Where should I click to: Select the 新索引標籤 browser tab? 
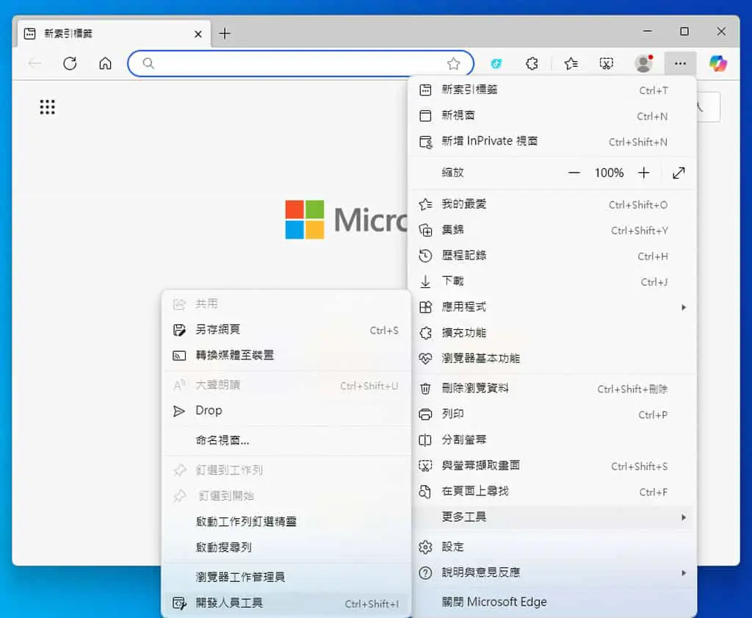(x=114, y=34)
